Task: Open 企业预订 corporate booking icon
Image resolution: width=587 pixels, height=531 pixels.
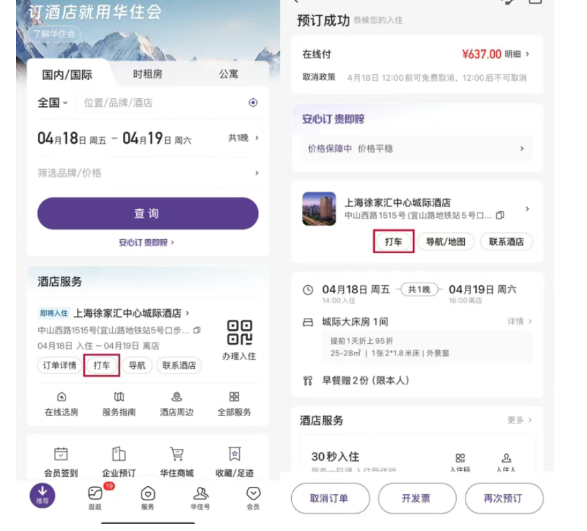Action: click(119, 454)
